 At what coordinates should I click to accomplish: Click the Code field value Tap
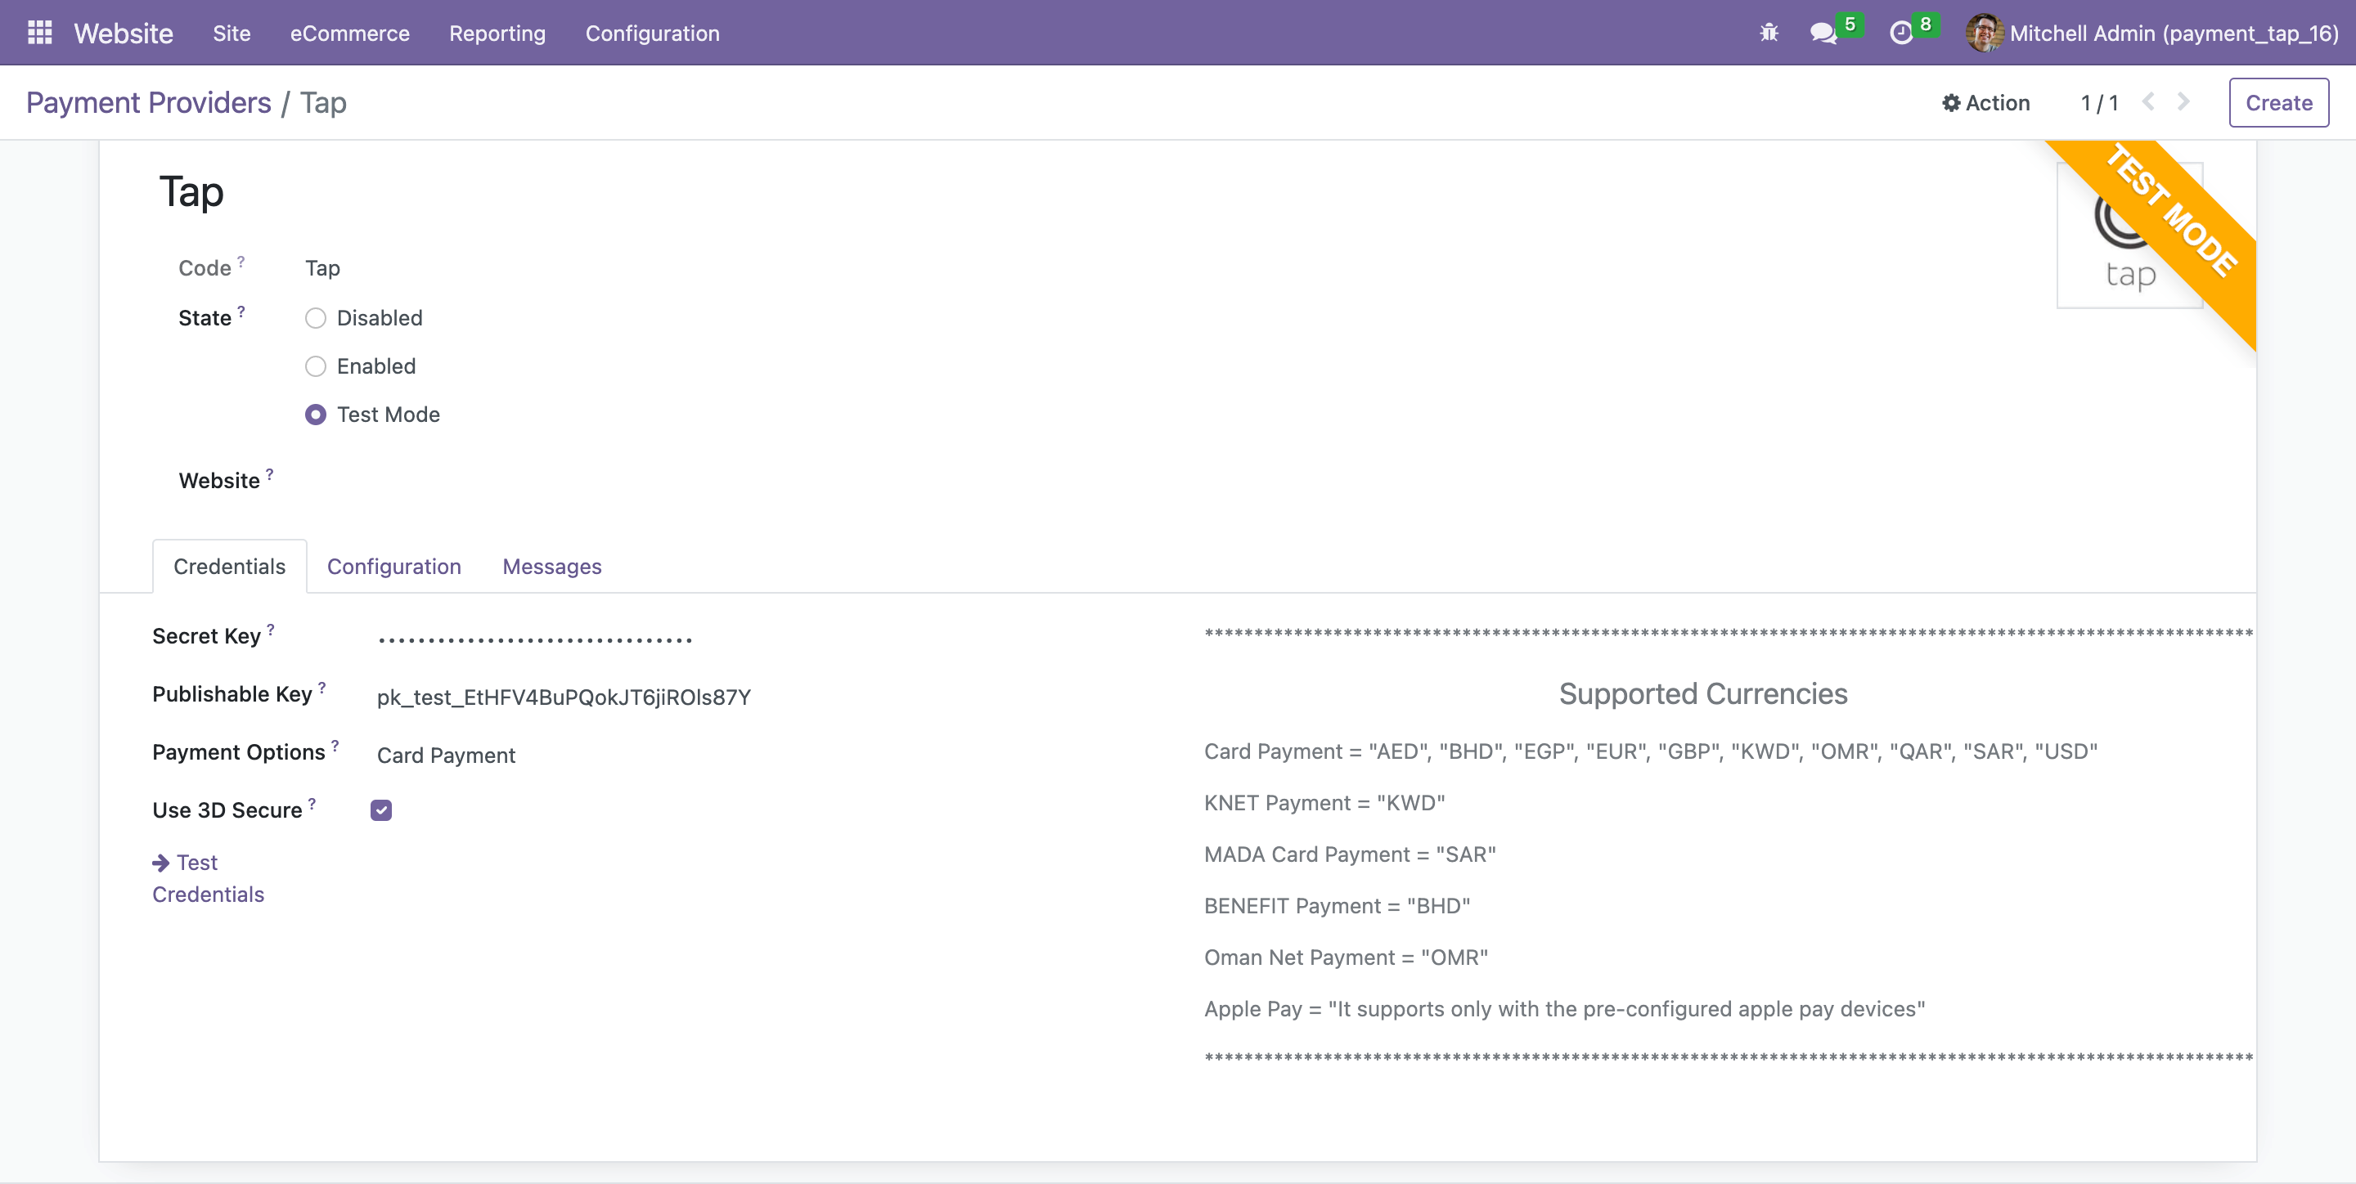(323, 268)
